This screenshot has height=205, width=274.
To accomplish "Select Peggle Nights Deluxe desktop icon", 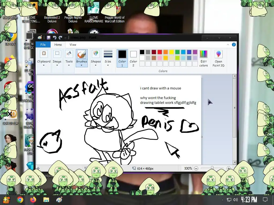I will pyautogui.click(x=73, y=12).
